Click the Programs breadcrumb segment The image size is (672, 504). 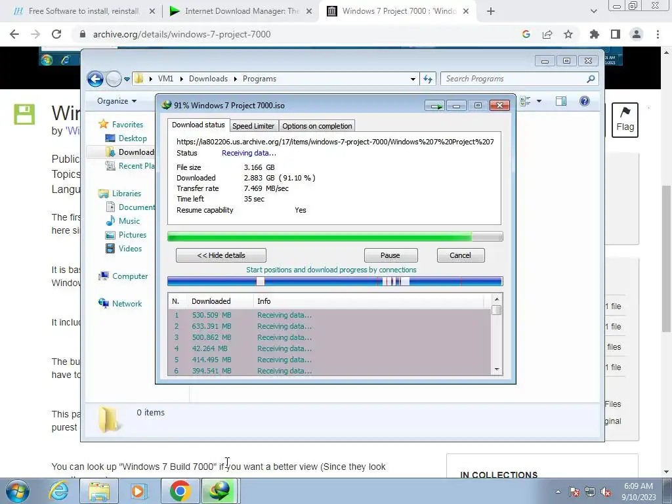[259, 79]
